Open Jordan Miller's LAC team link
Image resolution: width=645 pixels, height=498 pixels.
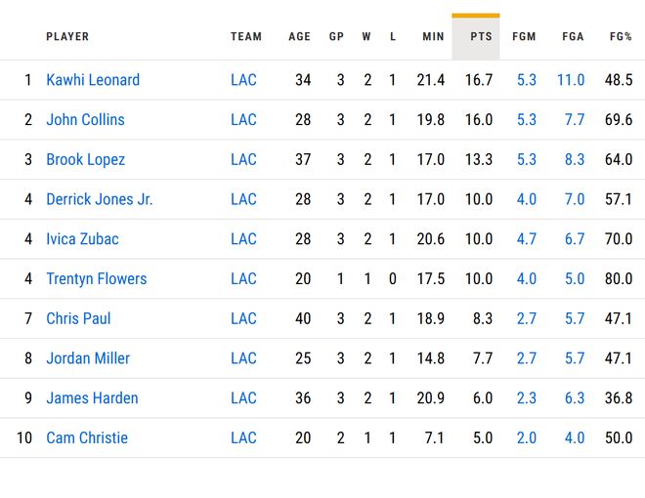click(x=243, y=358)
